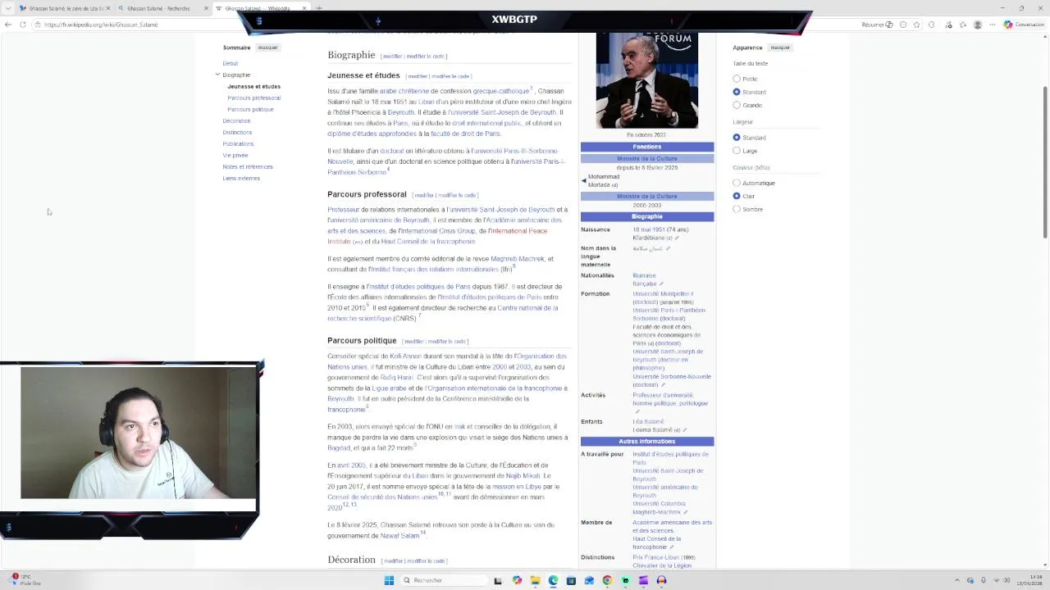Open the browser more options menu
The width and height of the screenshot is (1050, 590).
(992, 25)
